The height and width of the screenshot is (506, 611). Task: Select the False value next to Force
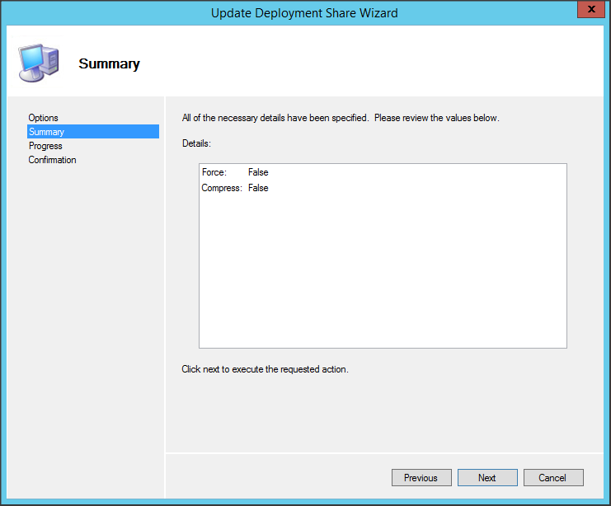pos(258,172)
